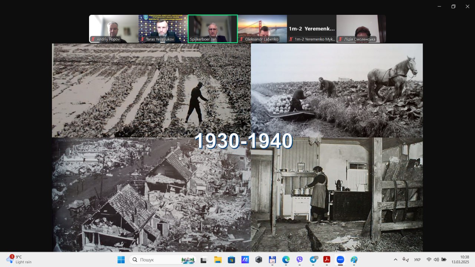475x267 pixels.
Task: Open the volume speaker control
Action: pyautogui.click(x=436, y=260)
